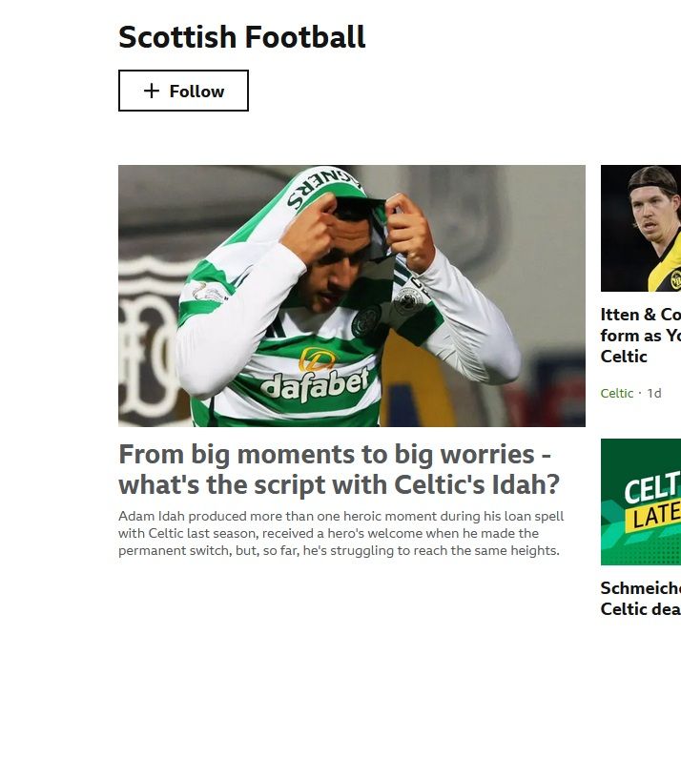Image resolution: width=681 pixels, height=778 pixels.
Task: Follow the Scottish Football topic
Action: click(x=183, y=91)
